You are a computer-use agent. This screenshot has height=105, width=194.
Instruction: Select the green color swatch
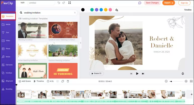[x=92, y=10]
